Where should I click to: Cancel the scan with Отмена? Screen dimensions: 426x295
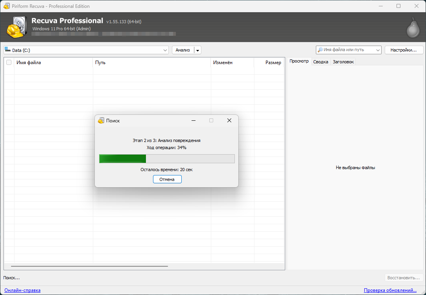pyautogui.click(x=167, y=179)
